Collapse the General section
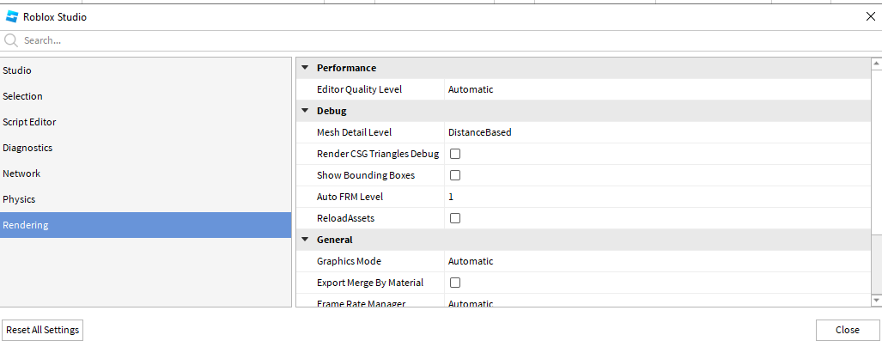The height and width of the screenshot is (347, 882). (305, 240)
